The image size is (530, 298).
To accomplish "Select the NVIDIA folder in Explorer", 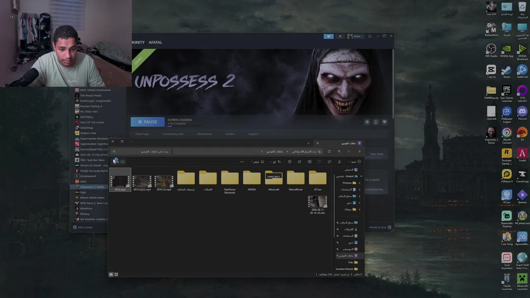I will [x=252, y=181].
